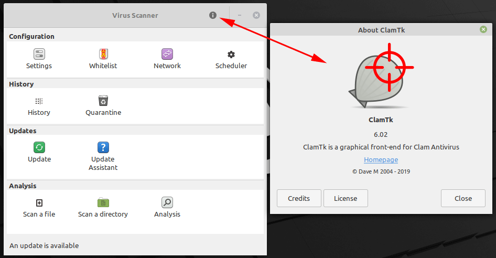Click the ClamTk clam logo image
Viewport: 496px width, 258px height.
(x=381, y=76)
